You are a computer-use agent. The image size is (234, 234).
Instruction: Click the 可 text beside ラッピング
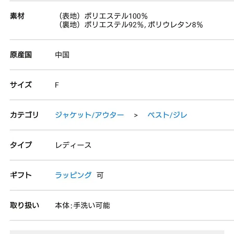pyautogui.click(x=100, y=175)
